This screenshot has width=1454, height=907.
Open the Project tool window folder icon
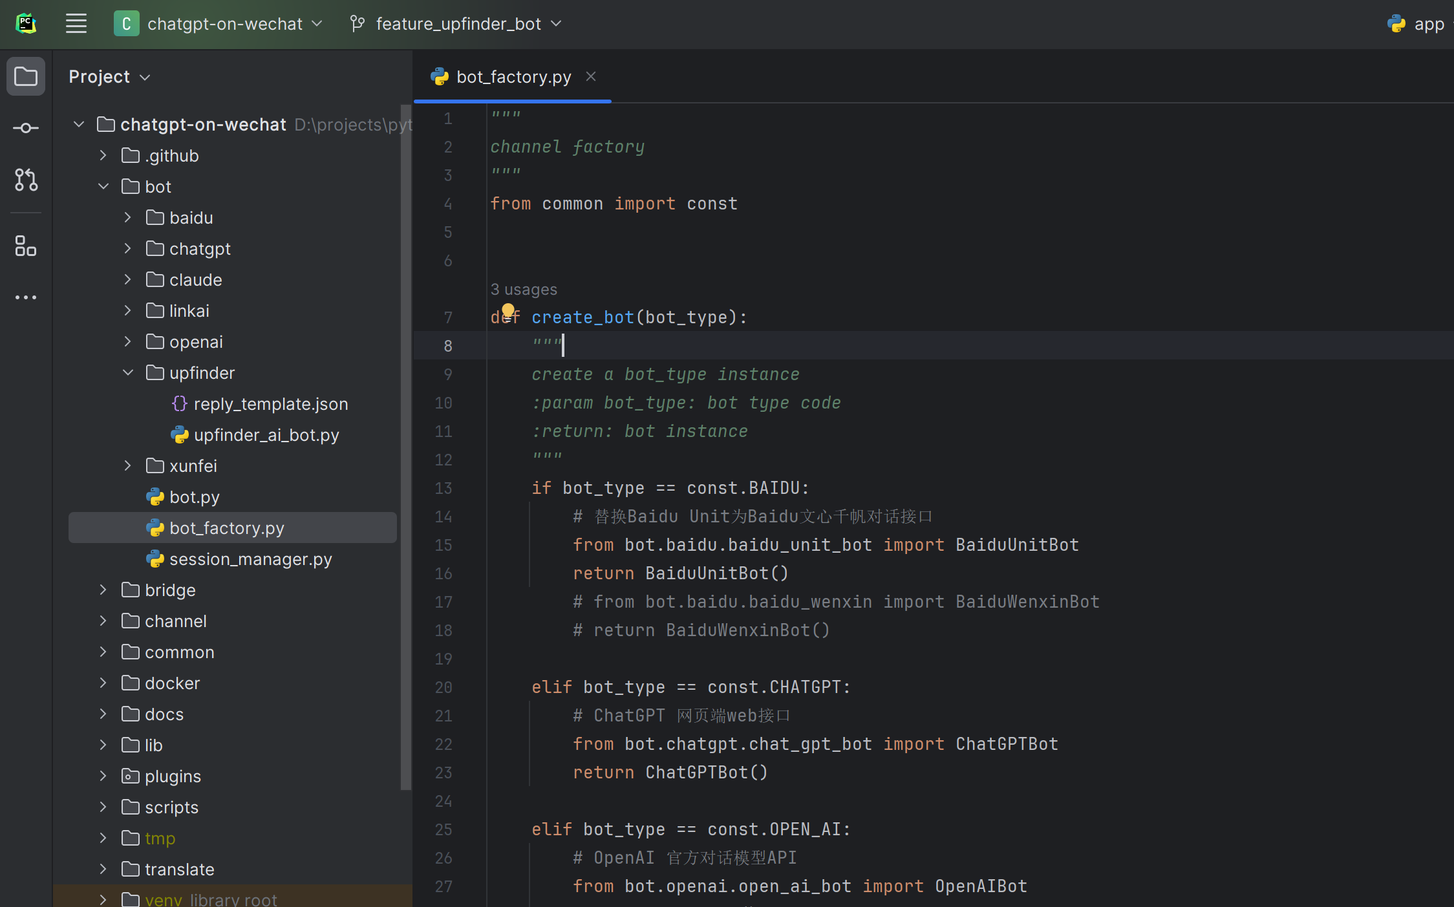click(x=26, y=76)
